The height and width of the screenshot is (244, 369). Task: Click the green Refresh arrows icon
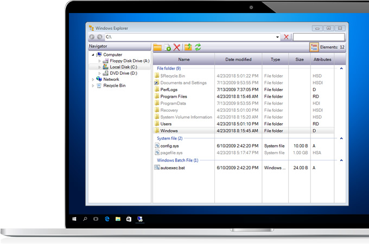pyautogui.click(x=198, y=47)
